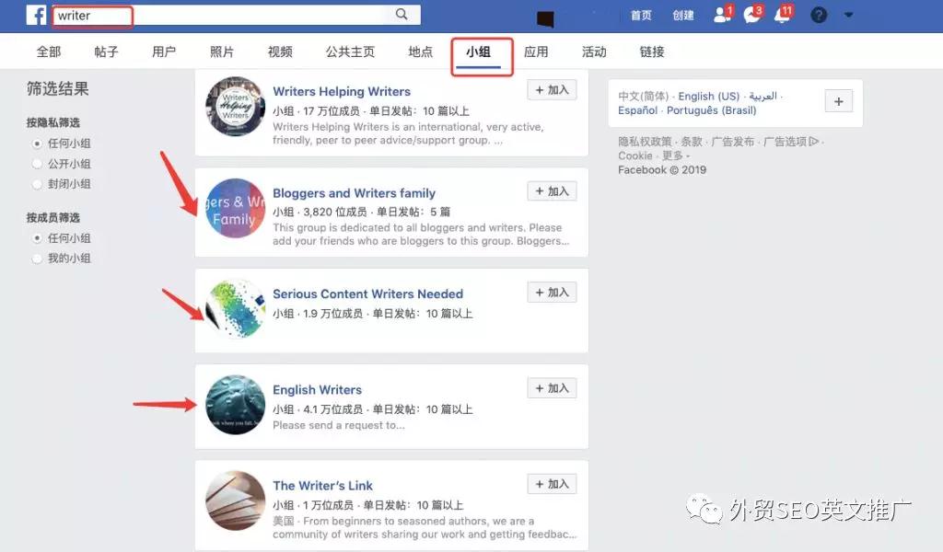Click the Facebook logo icon
943x552 pixels.
pyautogui.click(x=36, y=15)
